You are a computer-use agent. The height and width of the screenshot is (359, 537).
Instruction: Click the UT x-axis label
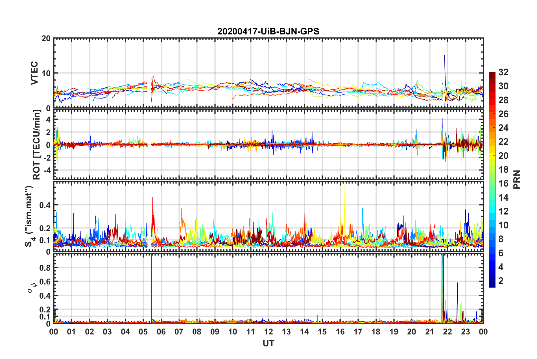pyautogui.click(x=268, y=343)
